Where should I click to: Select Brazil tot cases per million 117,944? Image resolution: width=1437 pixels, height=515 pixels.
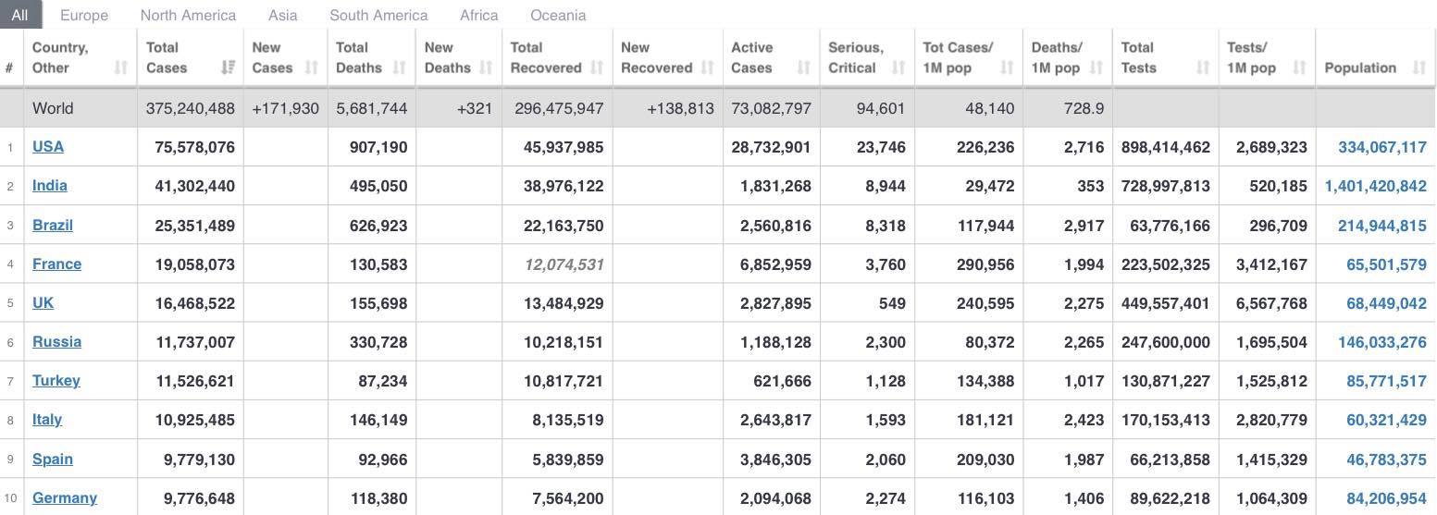pyautogui.click(x=985, y=226)
